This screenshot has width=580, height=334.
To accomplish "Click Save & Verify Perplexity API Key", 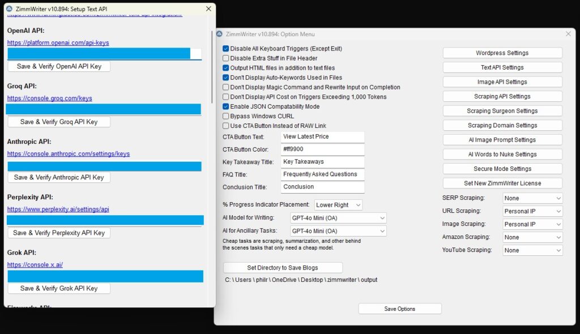I will [59, 233].
